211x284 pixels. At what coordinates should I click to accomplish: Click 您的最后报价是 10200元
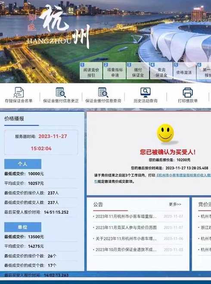[170, 160]
